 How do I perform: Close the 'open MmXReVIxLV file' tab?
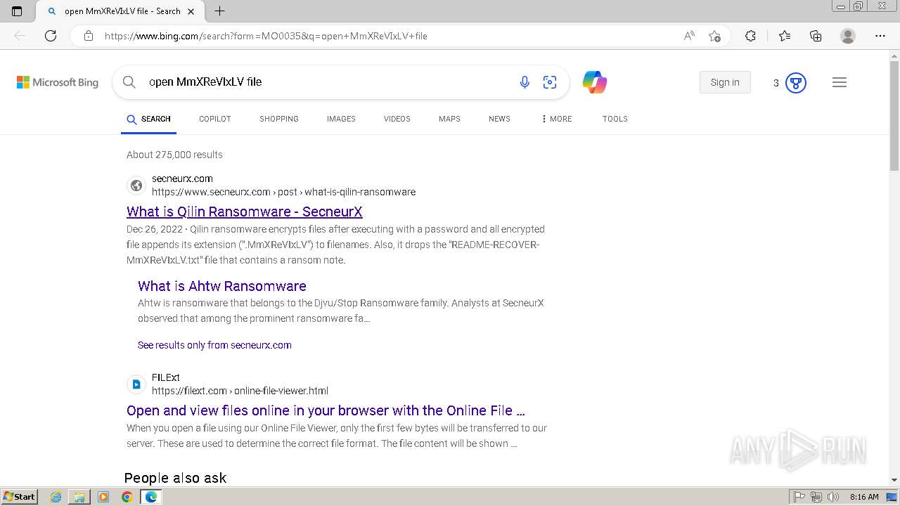point(191,11)
